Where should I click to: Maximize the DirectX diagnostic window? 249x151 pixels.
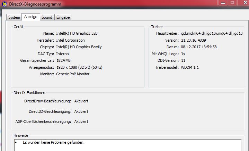pyautogui.click(x=232, y=3)
